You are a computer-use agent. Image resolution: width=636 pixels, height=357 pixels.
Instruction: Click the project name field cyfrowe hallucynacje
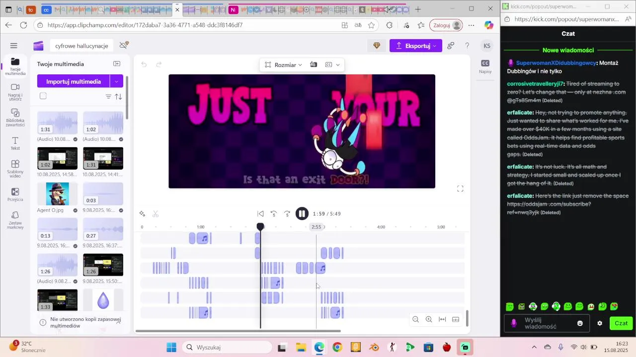click(81, 46)
